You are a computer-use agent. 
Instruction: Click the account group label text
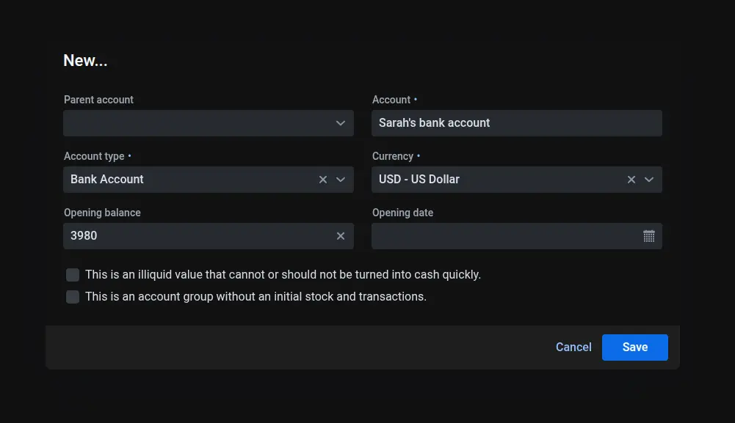pyautogui.click(x=256, y=297)
